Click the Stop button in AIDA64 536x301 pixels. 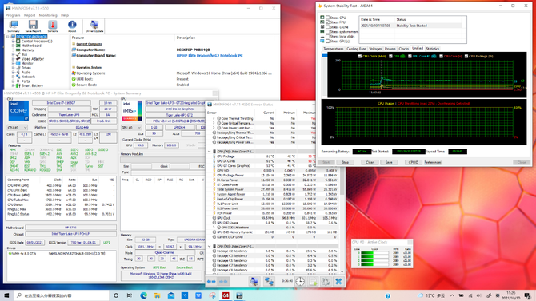click(x=346, y=162)
